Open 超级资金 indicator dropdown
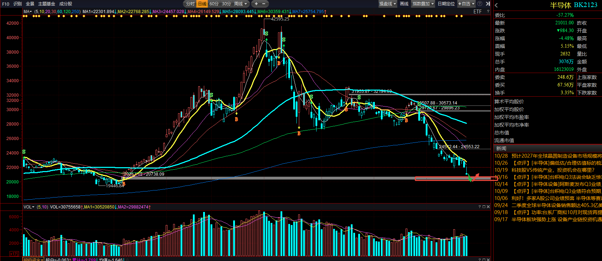 [x=34, y=260]
